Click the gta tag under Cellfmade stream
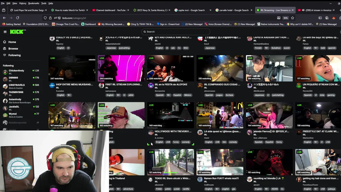The height and width of the screenshot is (192, 341). tap(234, 189)
